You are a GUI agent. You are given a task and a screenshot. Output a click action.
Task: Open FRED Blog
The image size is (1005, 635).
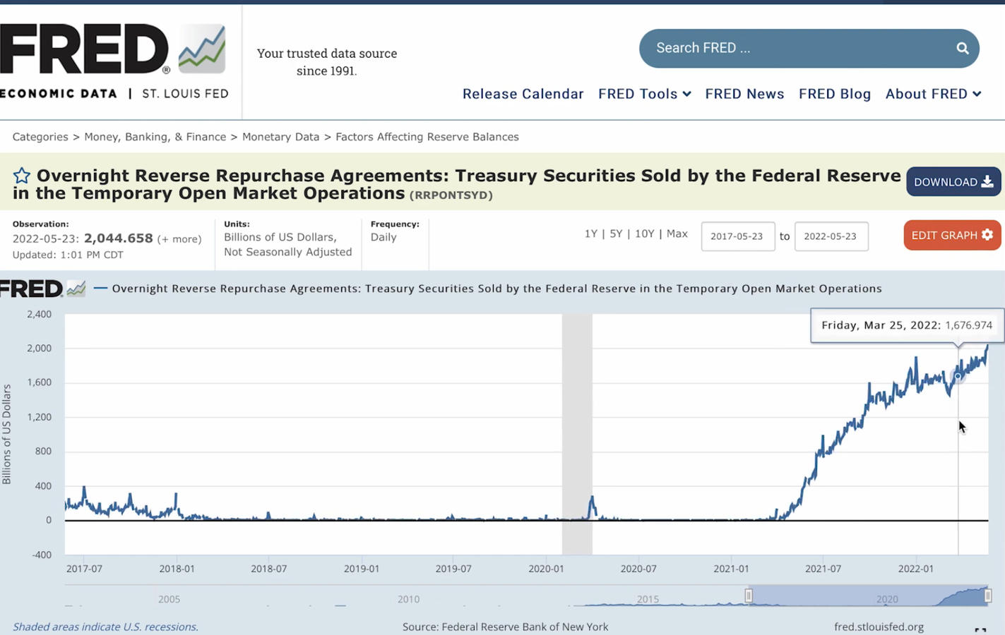click(835, 94)
